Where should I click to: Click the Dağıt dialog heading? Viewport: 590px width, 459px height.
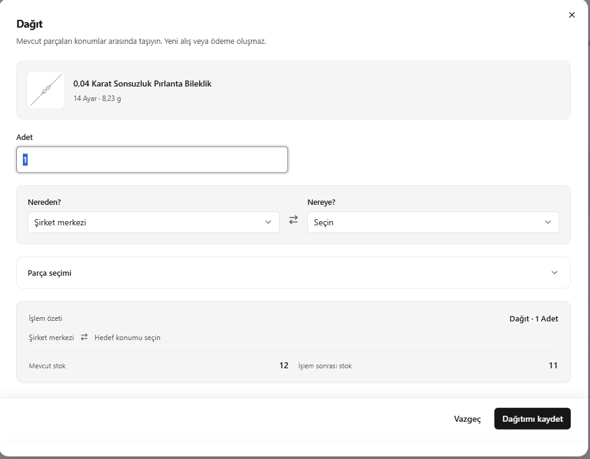coord(29,24)
